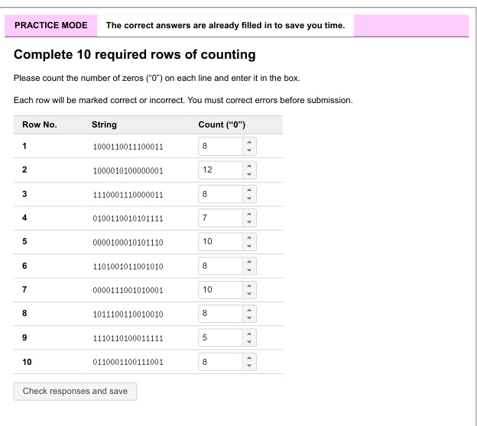The image size is (477, 426).
Task: Decrement the count for row 2
Action: [x=249, y=173]
